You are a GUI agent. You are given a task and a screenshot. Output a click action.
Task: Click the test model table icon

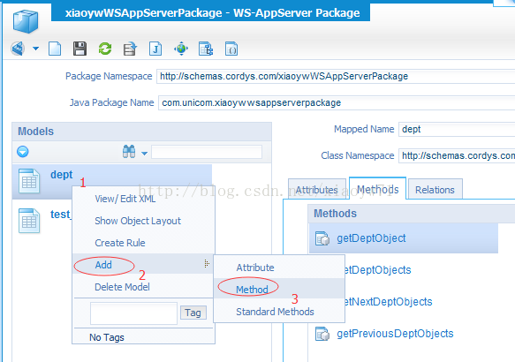pos(29,221)
